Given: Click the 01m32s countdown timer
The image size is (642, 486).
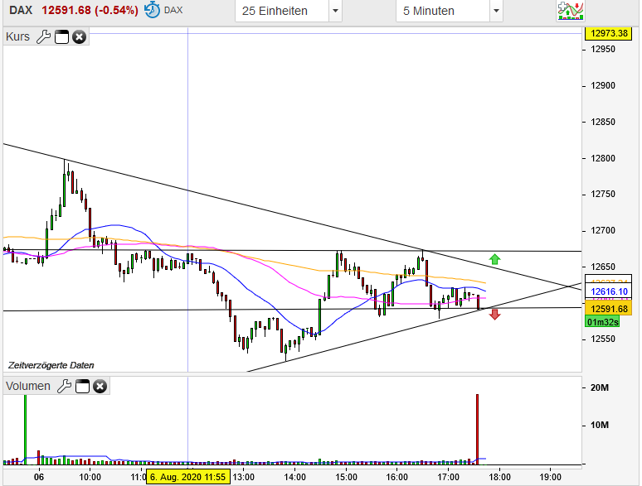Looking at the screenshot, I should (602, 322).
